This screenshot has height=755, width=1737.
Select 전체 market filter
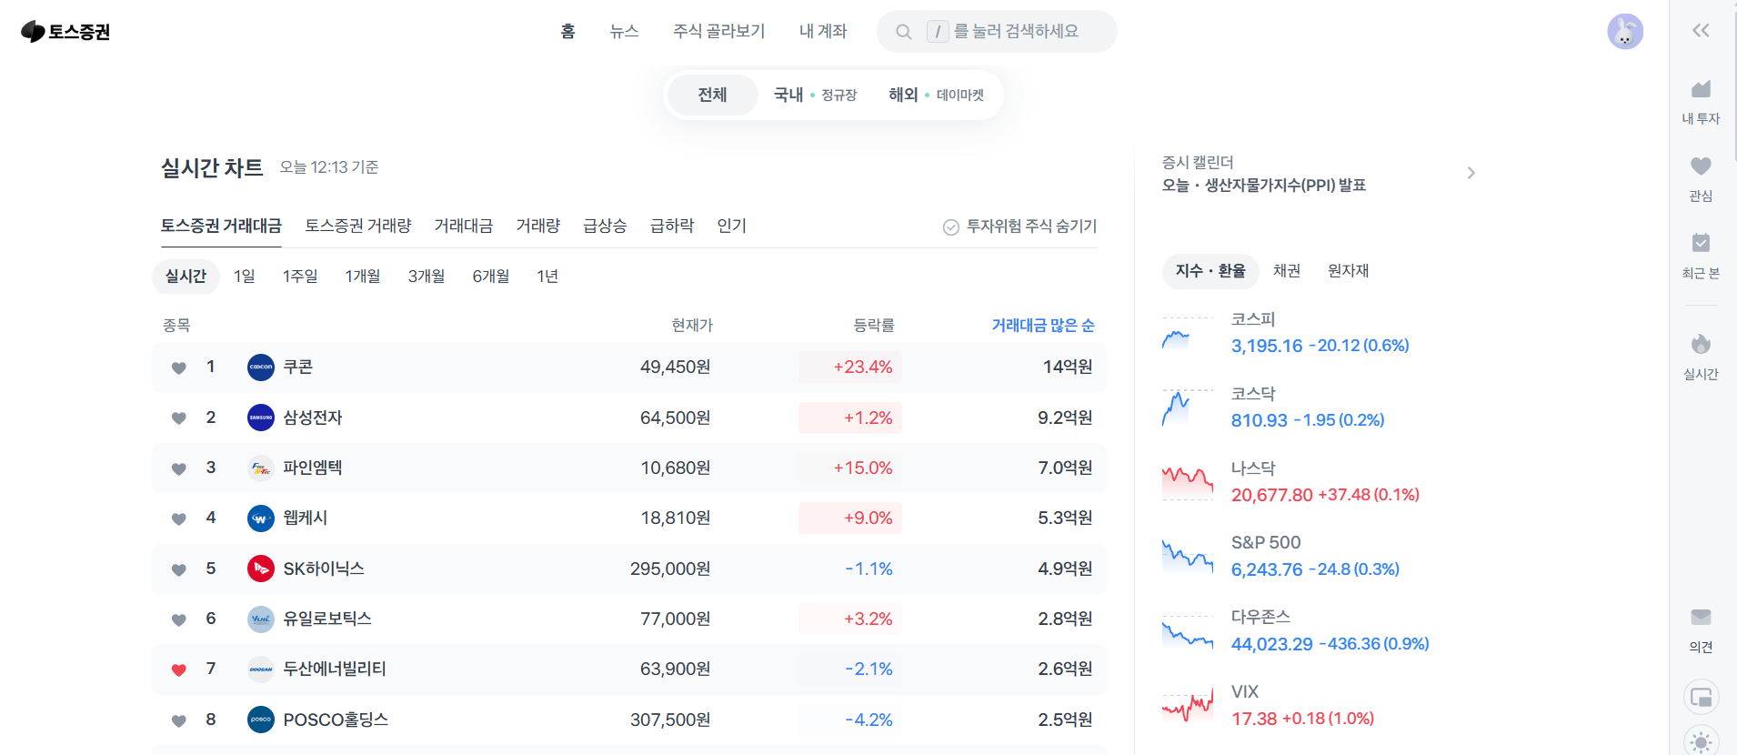[x=712, y=95]
